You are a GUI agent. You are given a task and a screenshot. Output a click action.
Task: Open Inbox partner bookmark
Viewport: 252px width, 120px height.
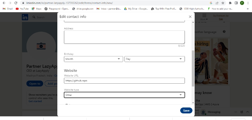(109, 9)
